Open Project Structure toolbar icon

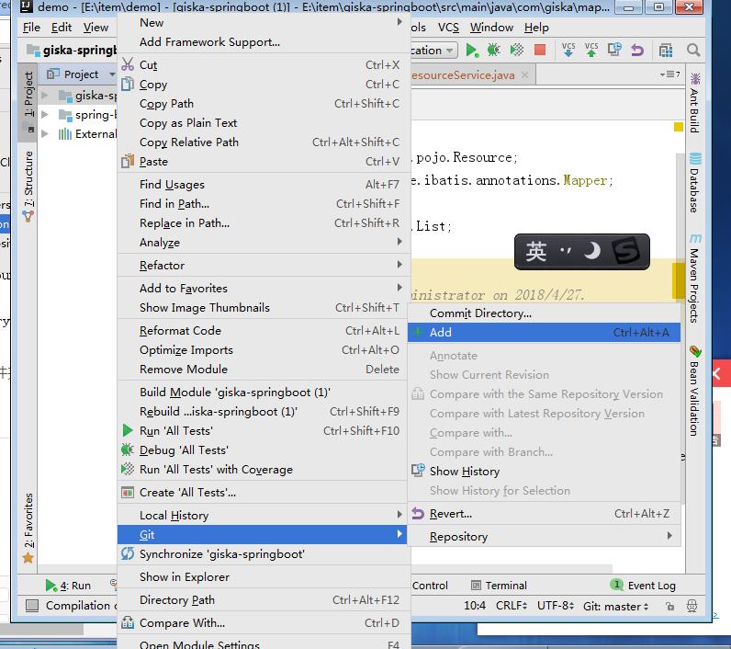pos(666,50)
